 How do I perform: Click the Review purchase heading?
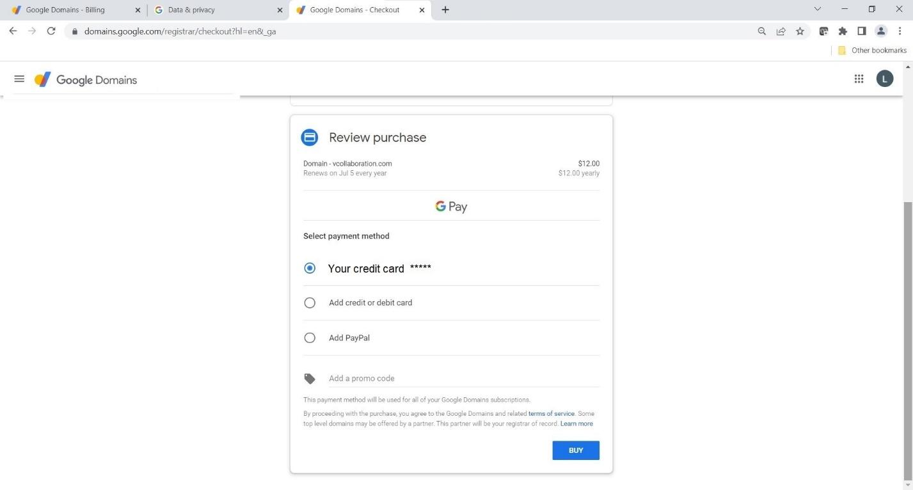pyautogui.click(x=377, y=138)
